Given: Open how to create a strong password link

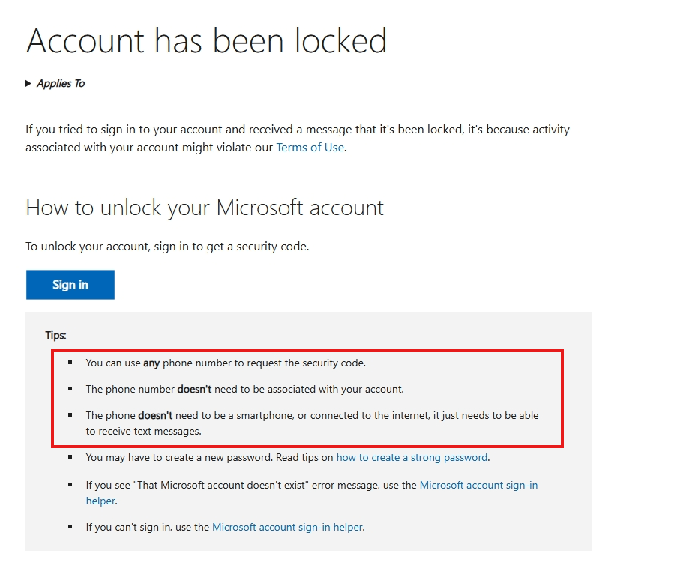Looking at the screenshot, I should (x=412, y=457).
